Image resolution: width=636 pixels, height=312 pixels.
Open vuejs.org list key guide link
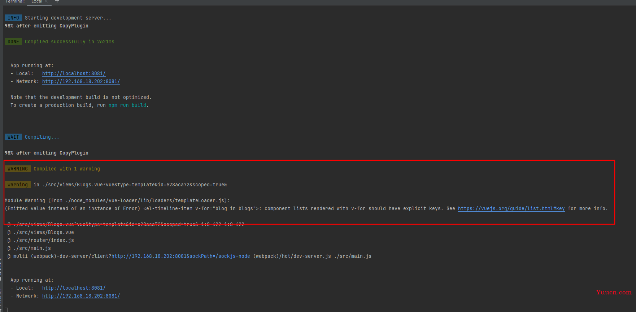click(511, 208)
